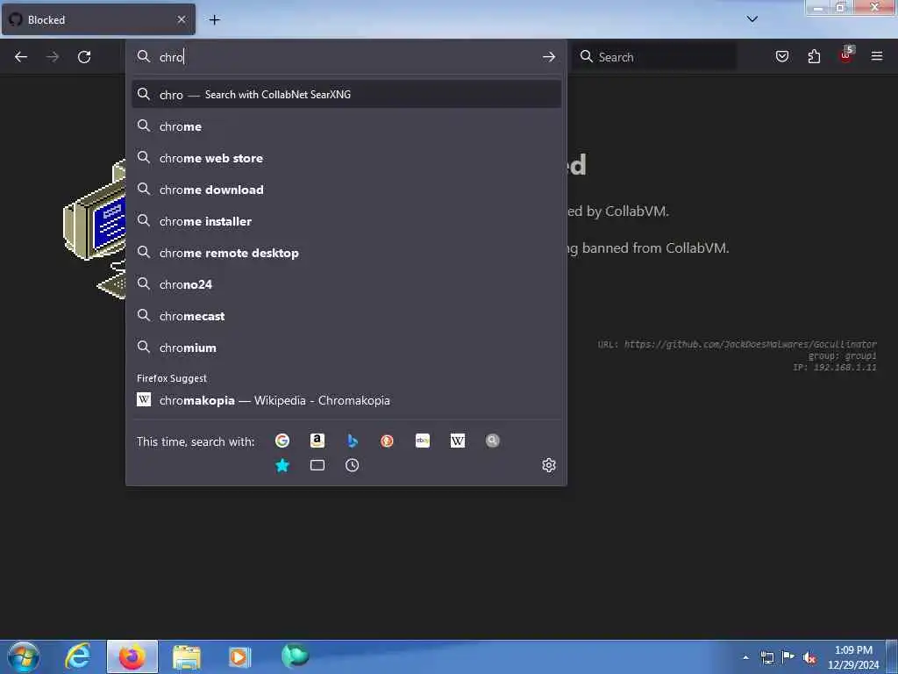The width and height of the screenshot is (898, 674).
Task: Open the teal globe taskbar app
Action: coord(295,656)
